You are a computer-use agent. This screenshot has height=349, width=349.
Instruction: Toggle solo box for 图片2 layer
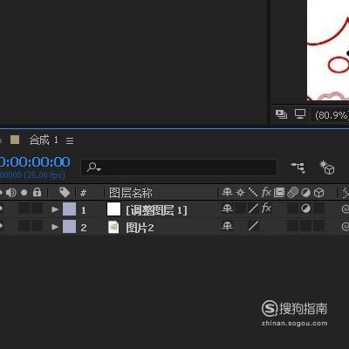24,226
